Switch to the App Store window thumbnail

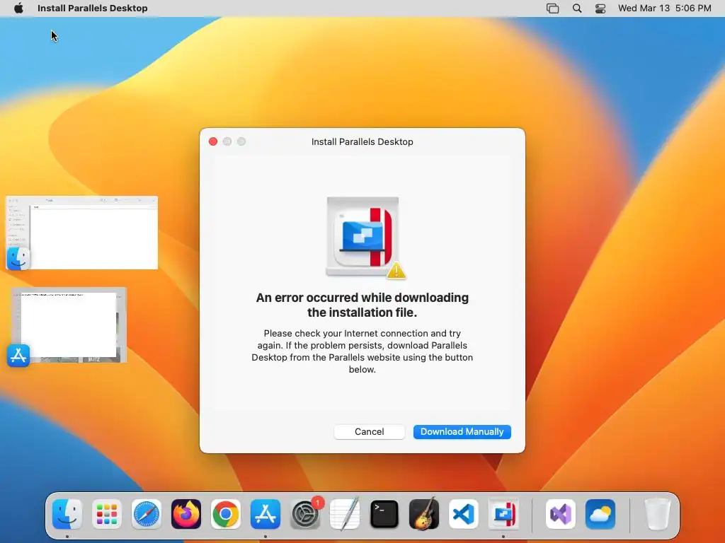click(x=69, y=325)
